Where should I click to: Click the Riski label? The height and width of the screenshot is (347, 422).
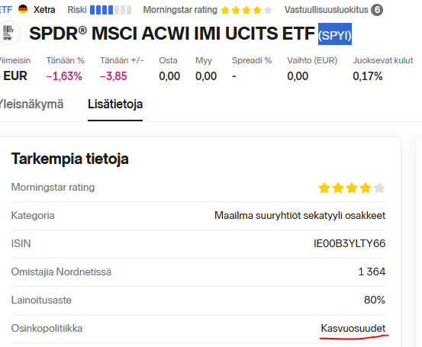(77, 10)
